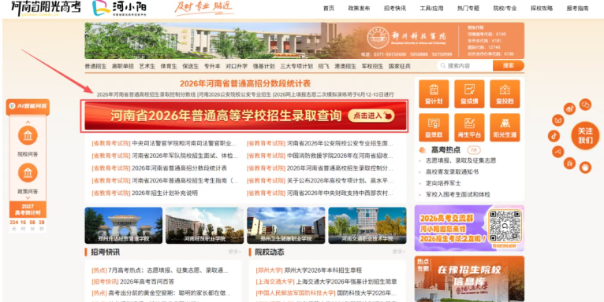The height and width of the screenshot is (302, 604).
Task: Click the orange 搜索 button
Action: 509,66
